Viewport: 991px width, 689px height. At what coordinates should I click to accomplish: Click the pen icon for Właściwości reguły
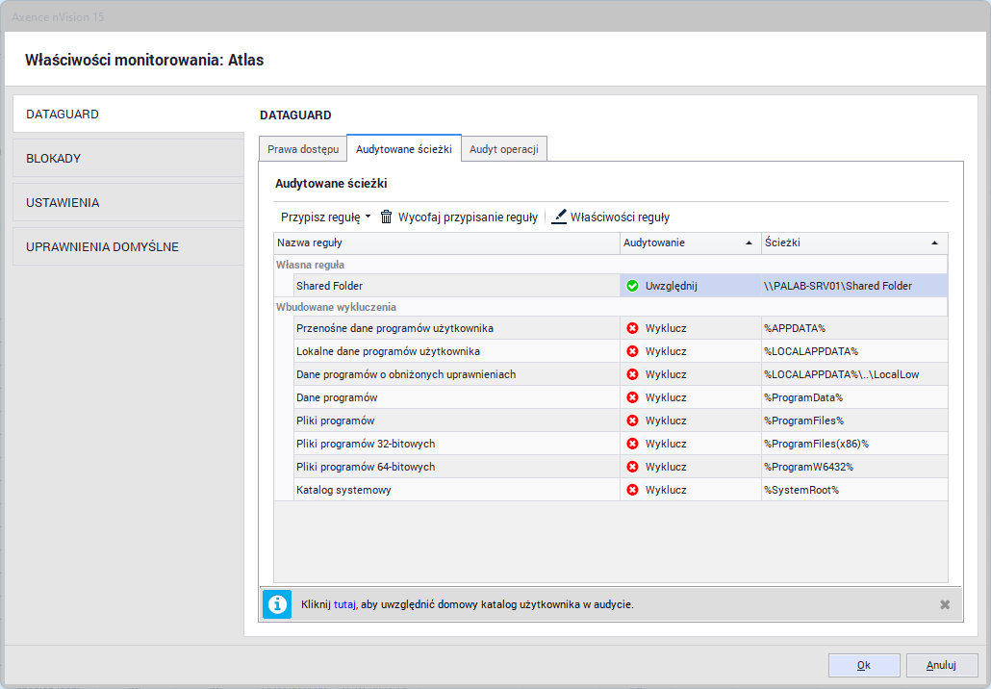559,217
